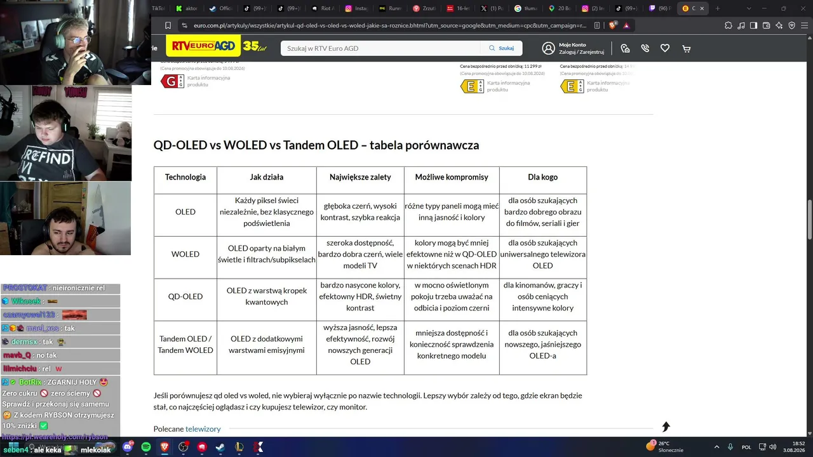The width and height of the screenshot is (813, 457).
Task: Toggle the browser sidebar panel
Action: [754, 25]
